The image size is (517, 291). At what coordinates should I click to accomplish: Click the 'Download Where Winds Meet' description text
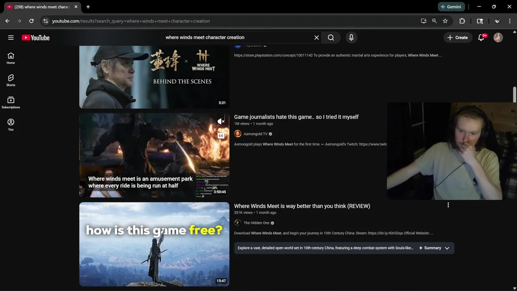tap(334, 233)
